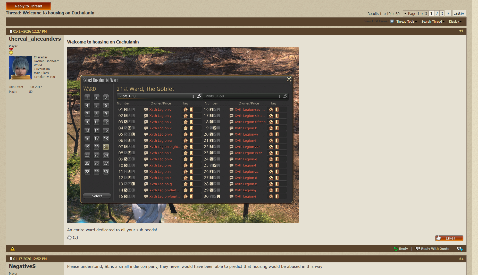Click house tag icon for plot 12
Screen dimensions: 478x275
click(186, 178)
